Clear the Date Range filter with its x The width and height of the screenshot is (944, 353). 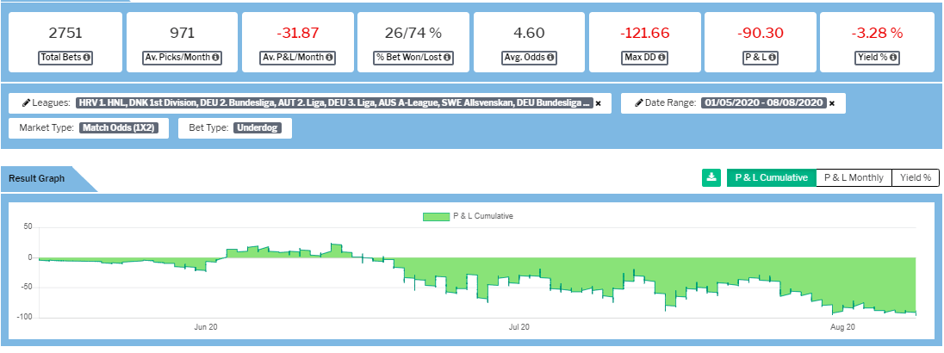tap(832, 103)
